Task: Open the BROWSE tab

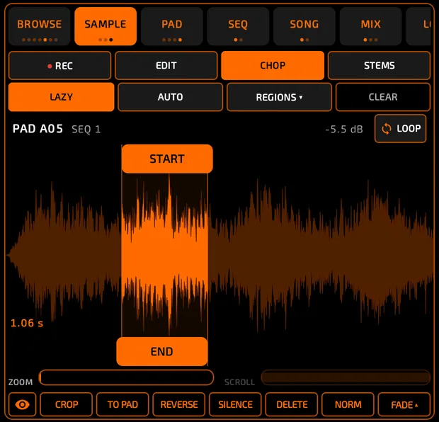Action: tap(40, 26)
